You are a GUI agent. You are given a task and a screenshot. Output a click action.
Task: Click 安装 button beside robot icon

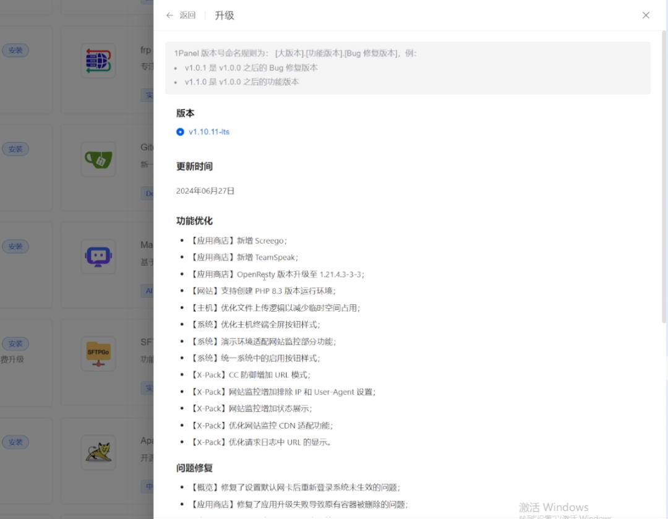(15, 246)
